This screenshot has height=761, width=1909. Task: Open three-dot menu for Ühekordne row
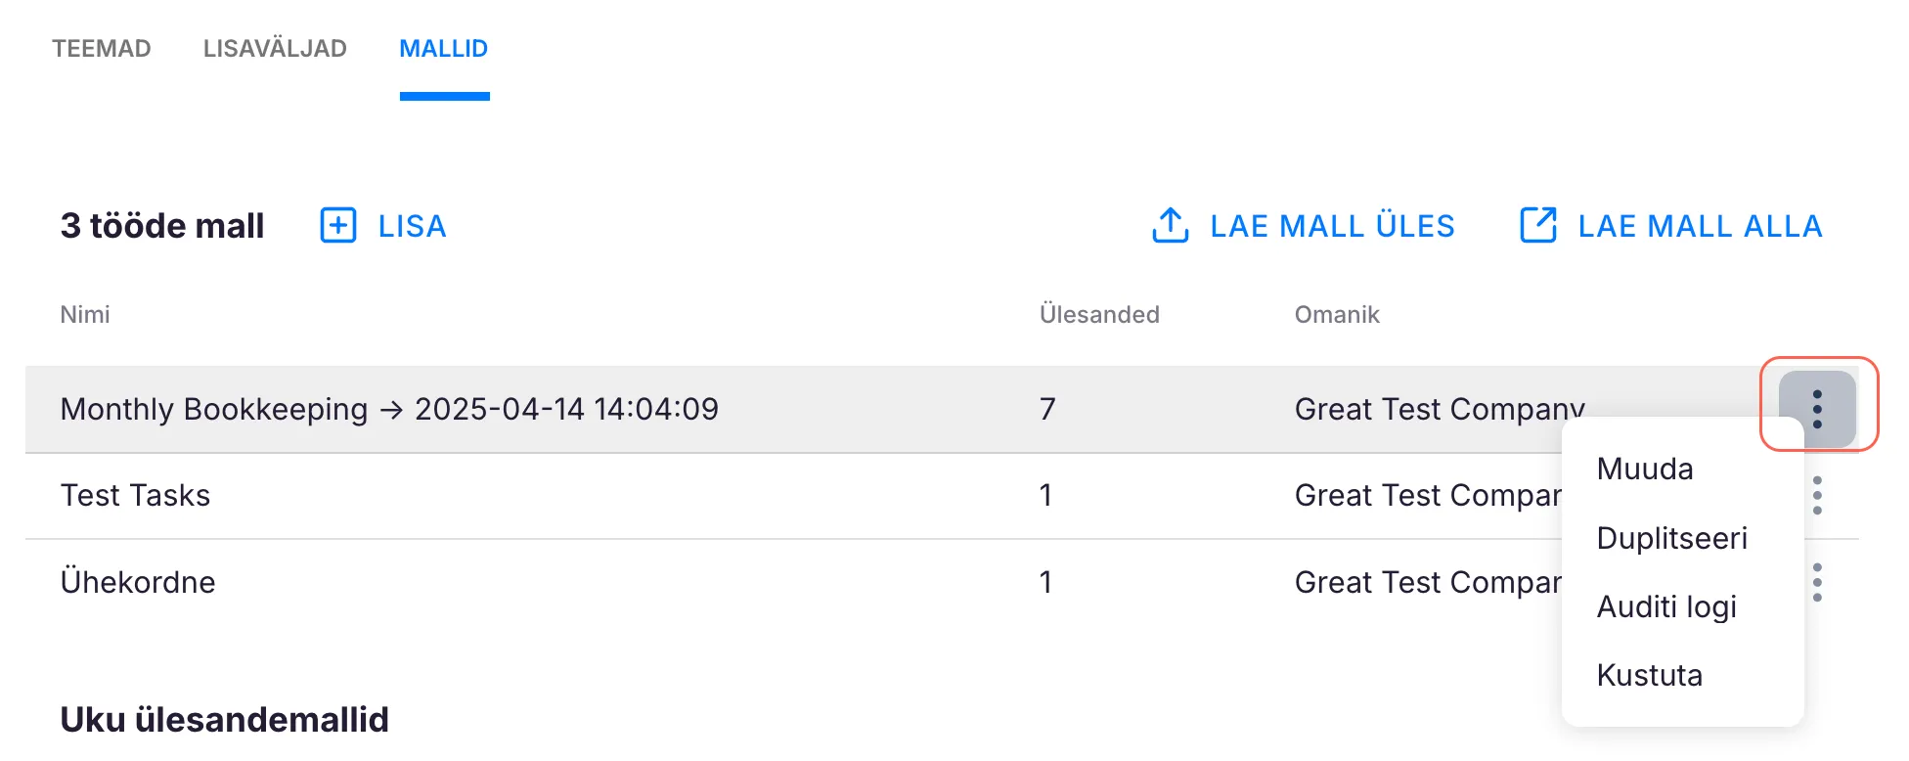[x=1817, y=583]
